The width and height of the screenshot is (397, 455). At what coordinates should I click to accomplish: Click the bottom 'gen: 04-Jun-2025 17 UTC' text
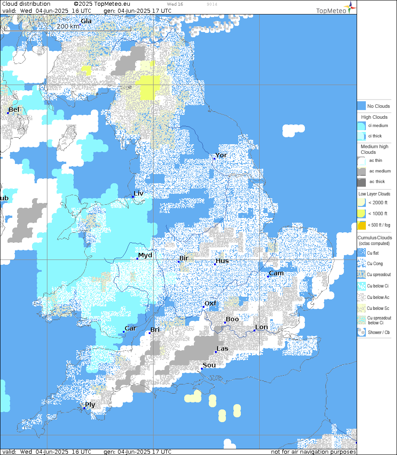coord(137,452)
